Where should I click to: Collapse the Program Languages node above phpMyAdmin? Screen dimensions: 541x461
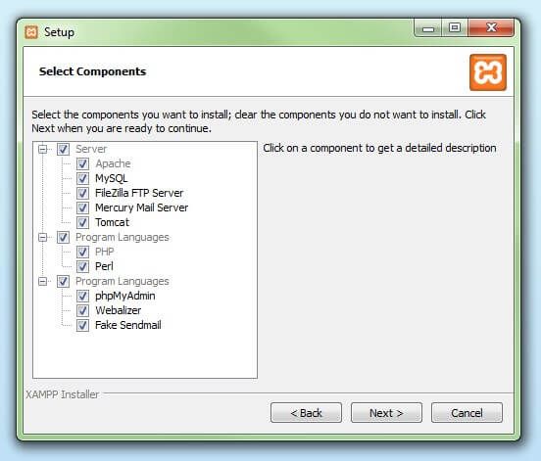pos(43,282)
